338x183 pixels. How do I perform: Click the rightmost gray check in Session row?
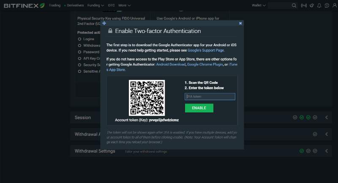click(x=315, y=117)
